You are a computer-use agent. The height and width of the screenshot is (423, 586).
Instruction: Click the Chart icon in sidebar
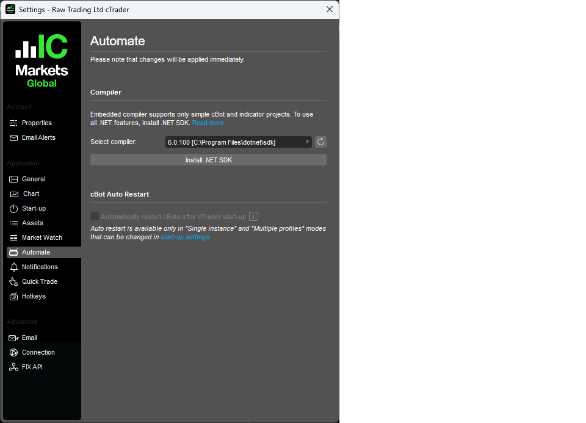pos(14,194)
